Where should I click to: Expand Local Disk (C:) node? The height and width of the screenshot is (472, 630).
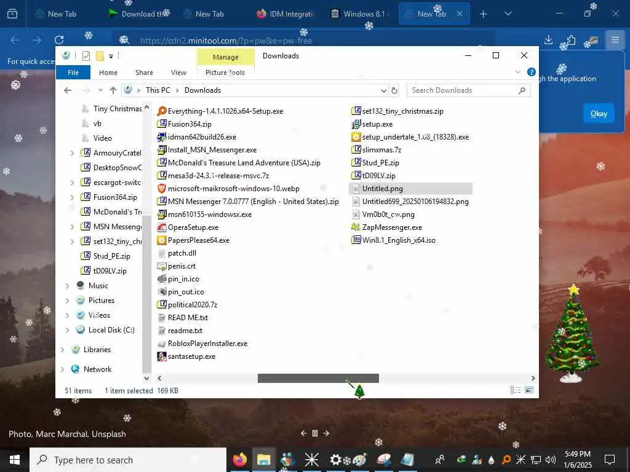click(x=67, y=330)
